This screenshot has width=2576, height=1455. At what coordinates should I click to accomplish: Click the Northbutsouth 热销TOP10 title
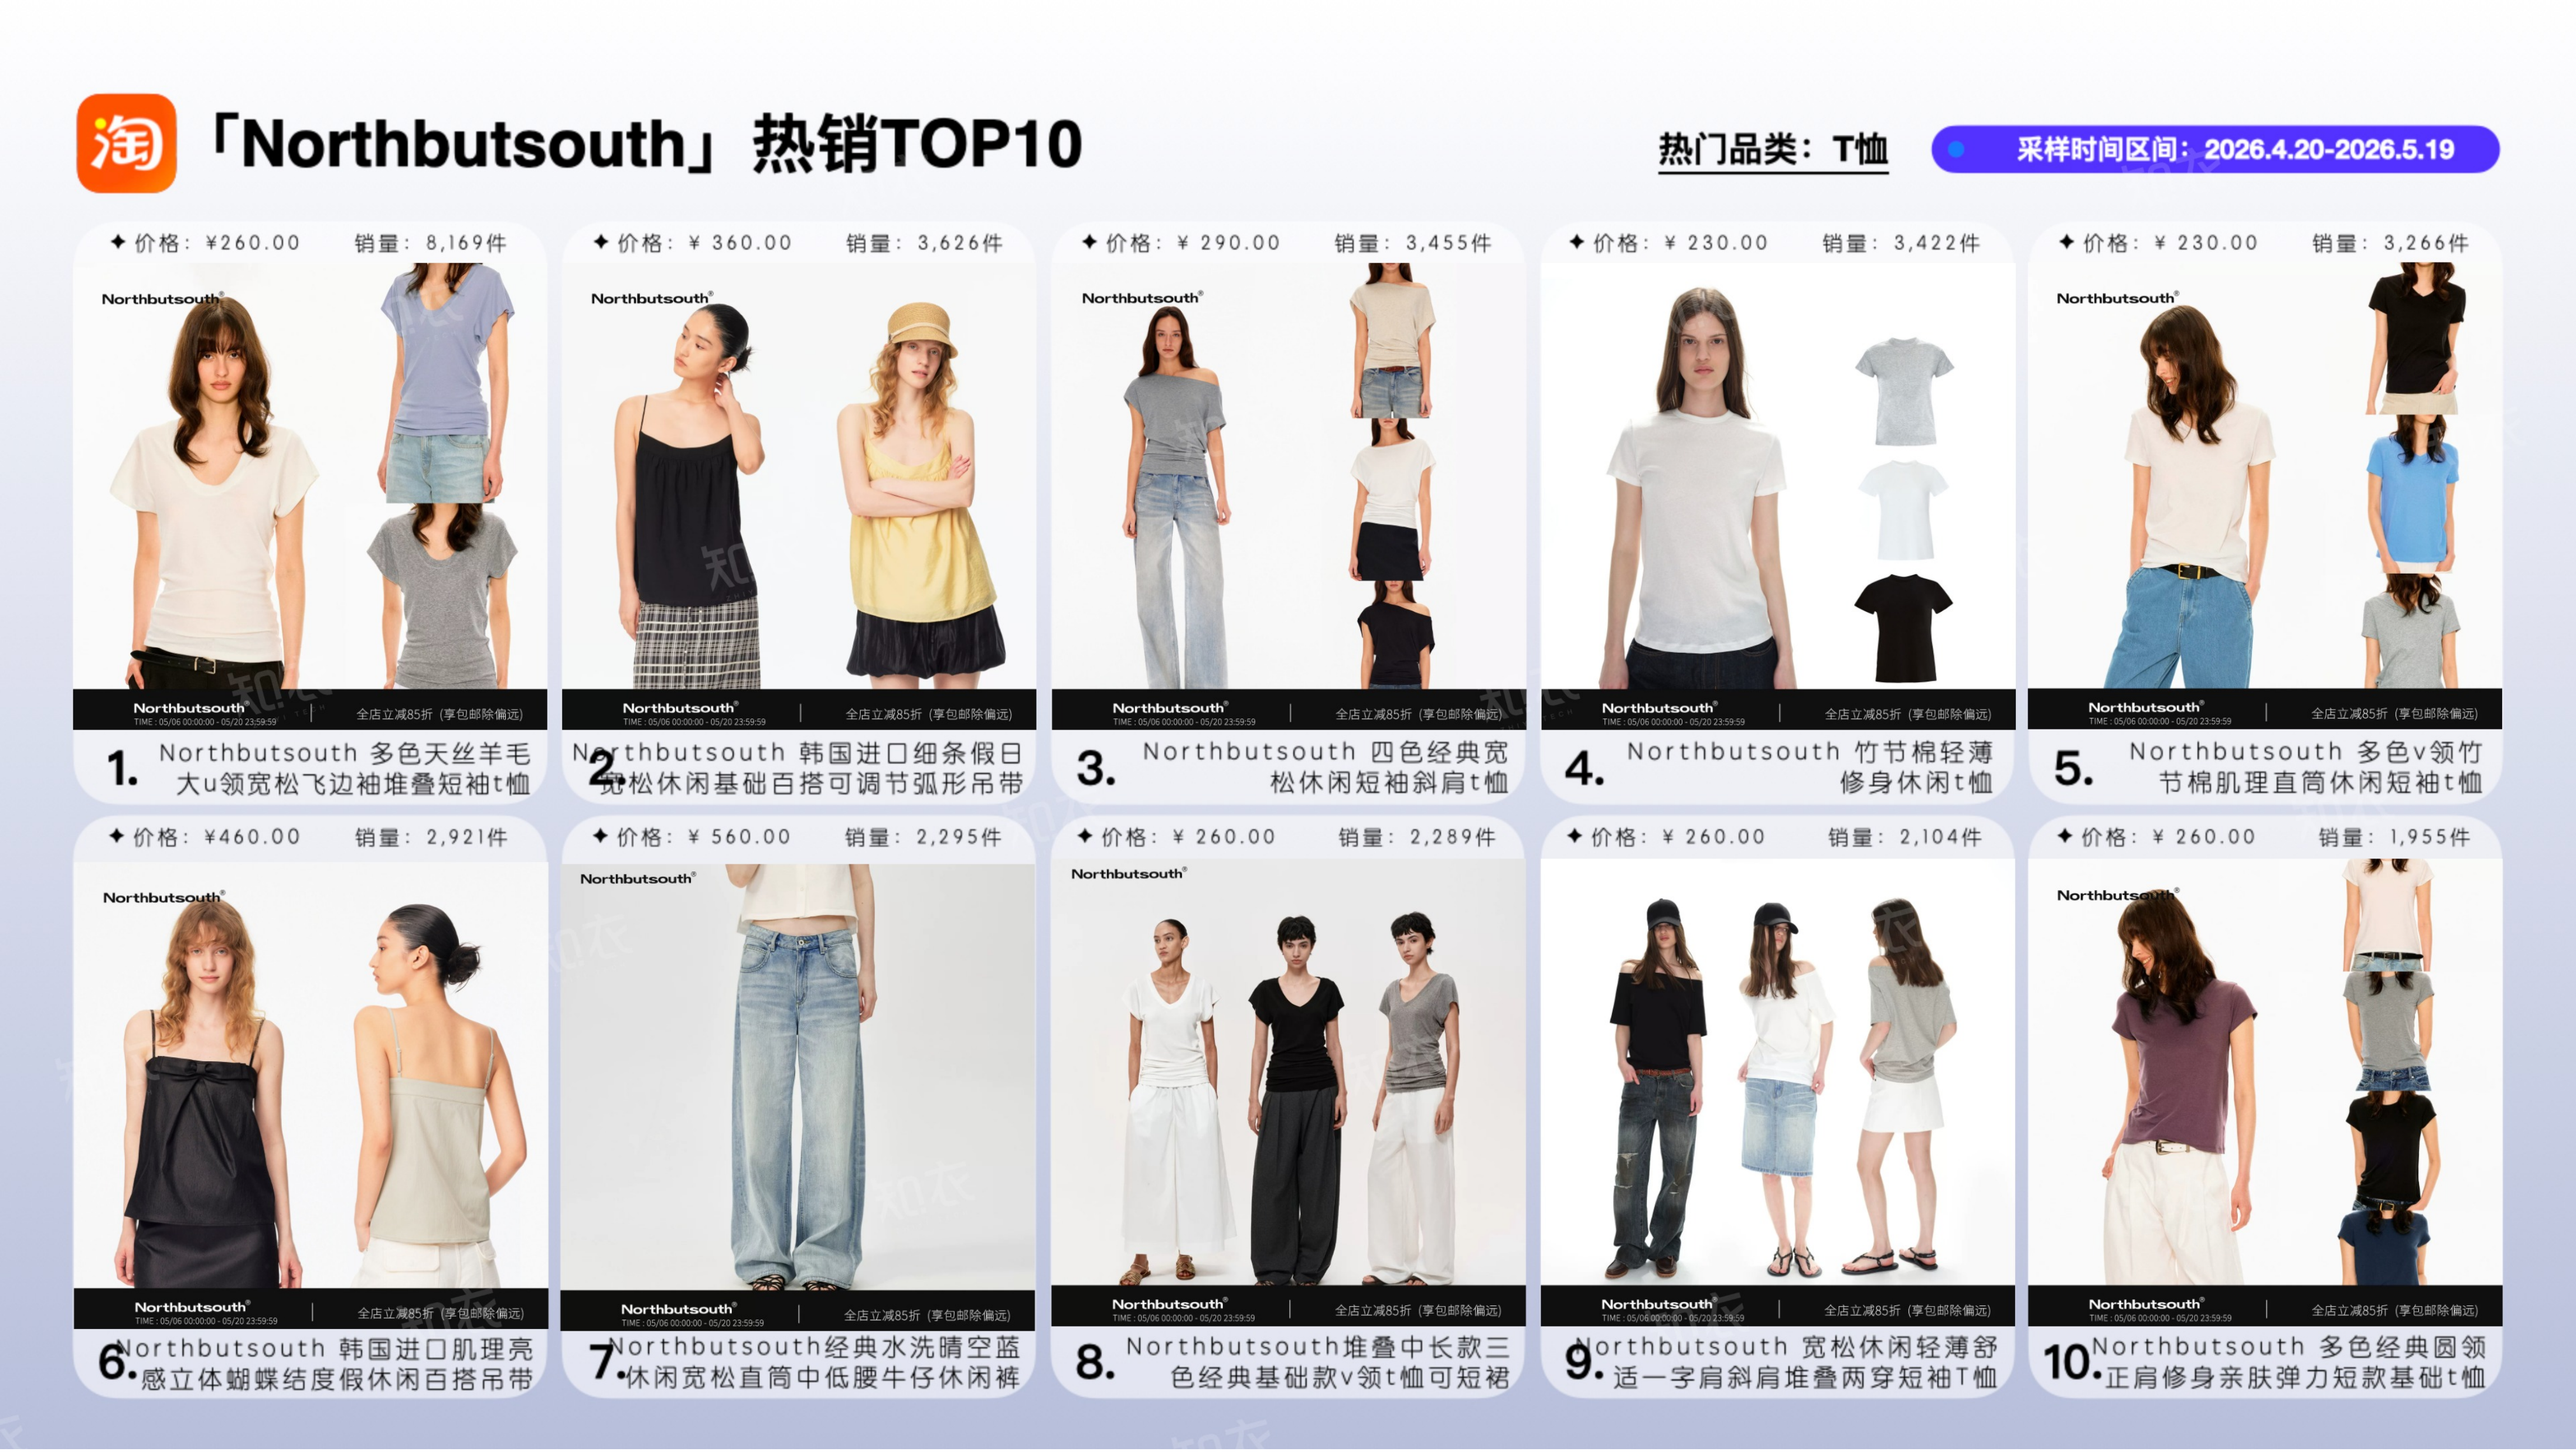click(x=646, y=144)
